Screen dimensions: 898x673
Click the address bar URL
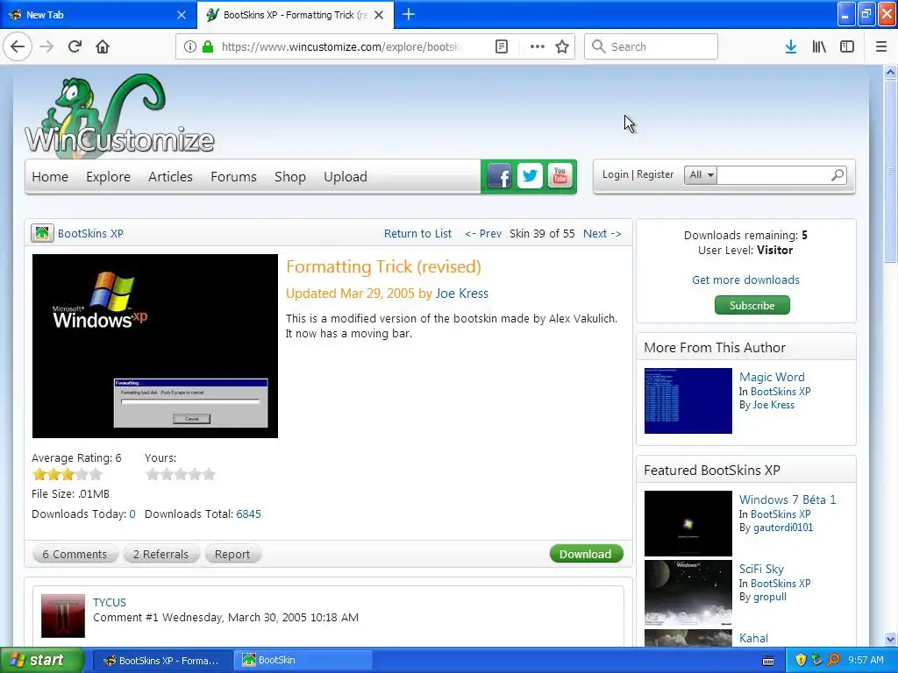coord(341,47)
